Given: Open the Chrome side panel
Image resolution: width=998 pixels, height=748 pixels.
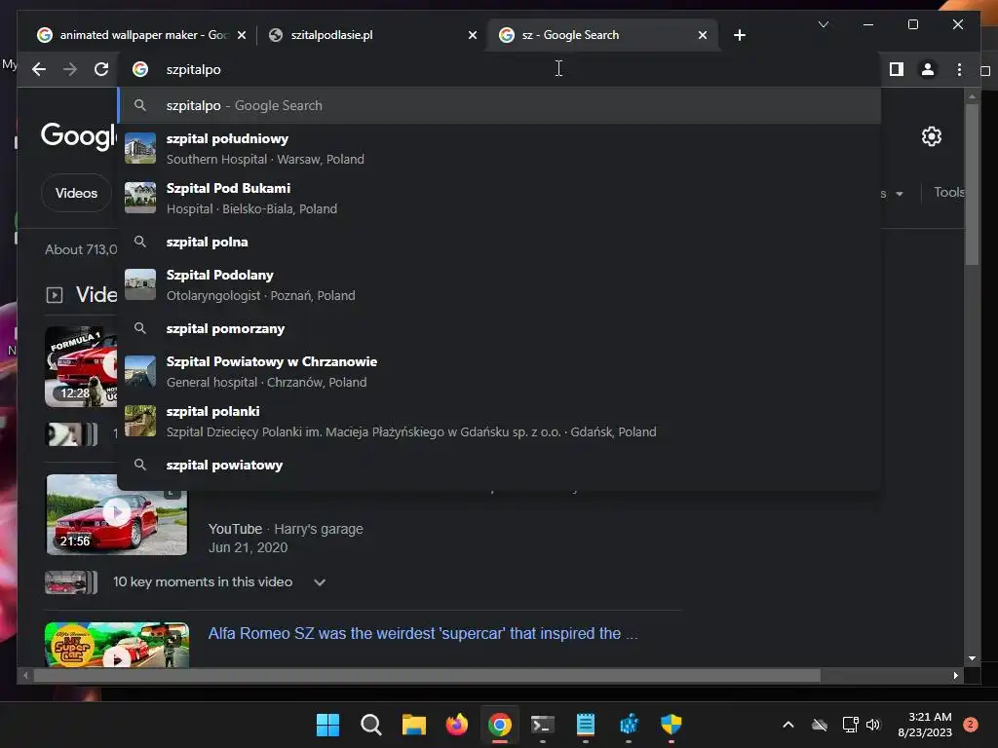Looking at the screenshot, I should coord(897,69).
